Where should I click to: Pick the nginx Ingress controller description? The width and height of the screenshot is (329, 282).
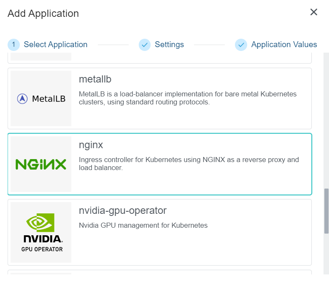189,164
